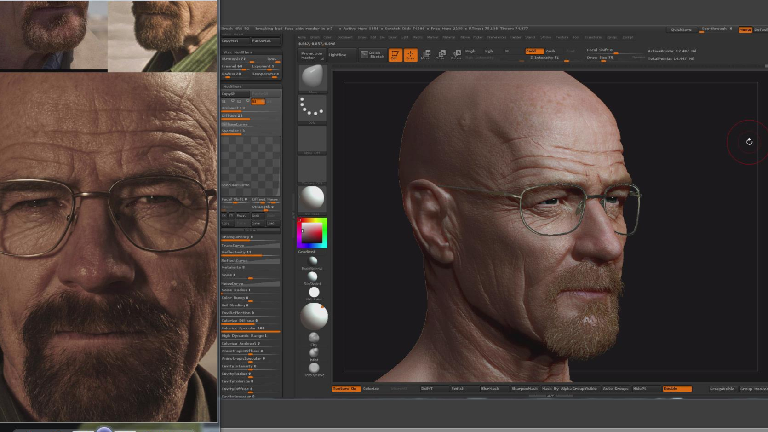
Task: Select the SkinShade4 material sphere
Action: pyautogui.click(x=312, y=276)
